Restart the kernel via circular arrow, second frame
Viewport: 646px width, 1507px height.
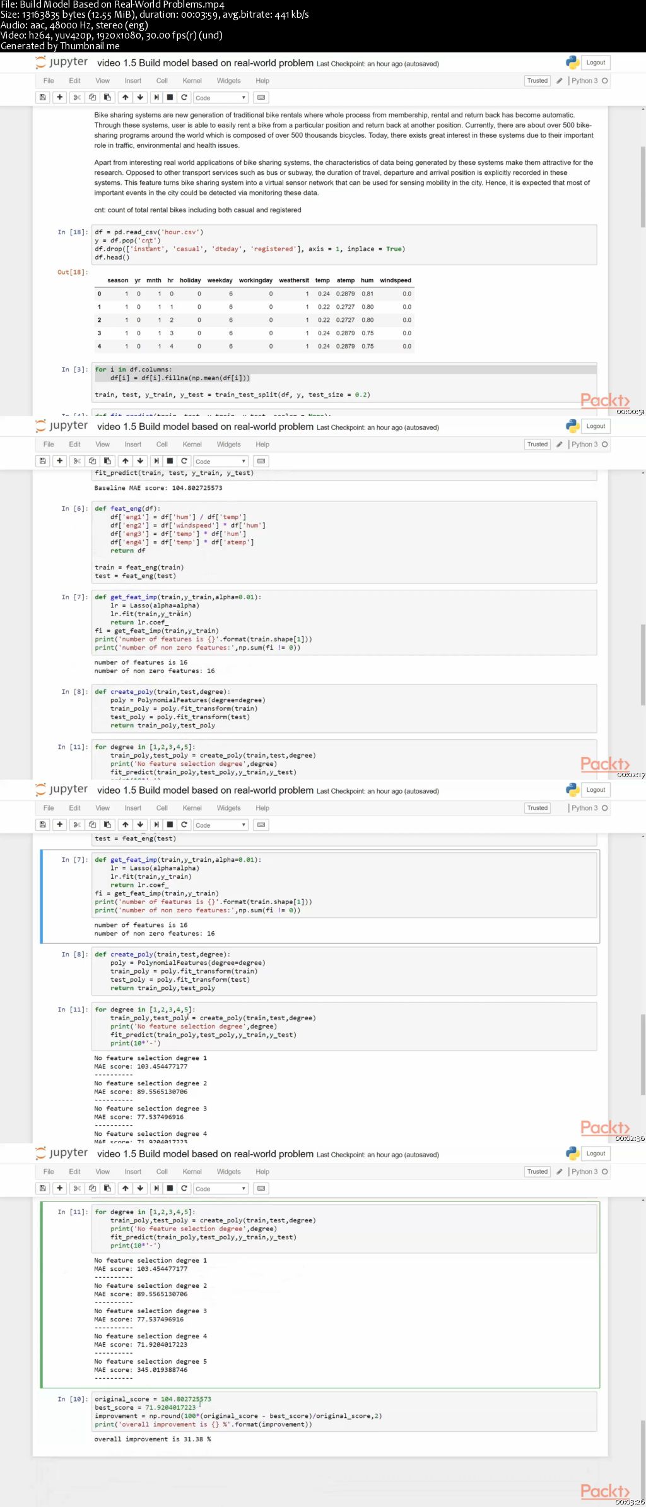tap(184, 461)
